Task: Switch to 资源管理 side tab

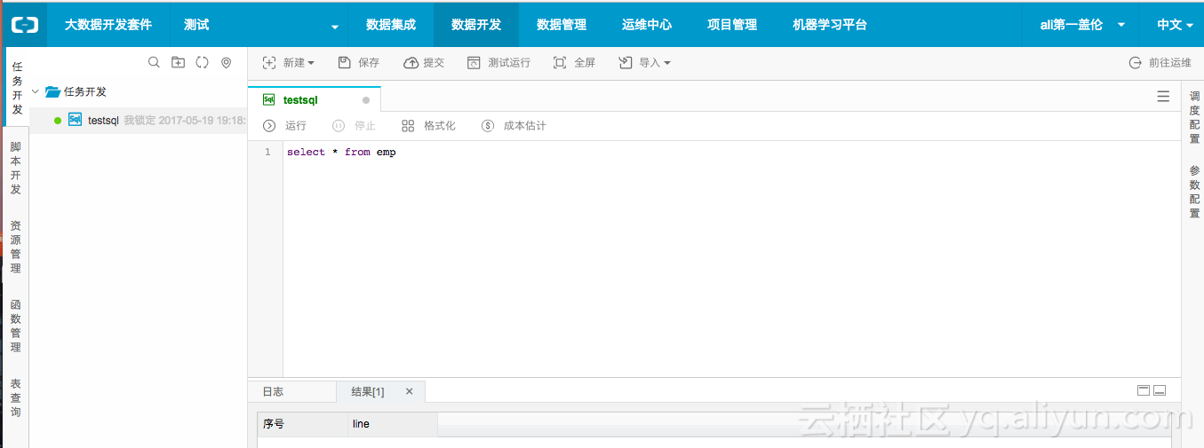Action: click(15, 247)
